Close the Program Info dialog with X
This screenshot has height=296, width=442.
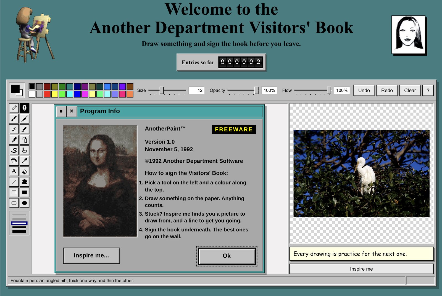72,111
